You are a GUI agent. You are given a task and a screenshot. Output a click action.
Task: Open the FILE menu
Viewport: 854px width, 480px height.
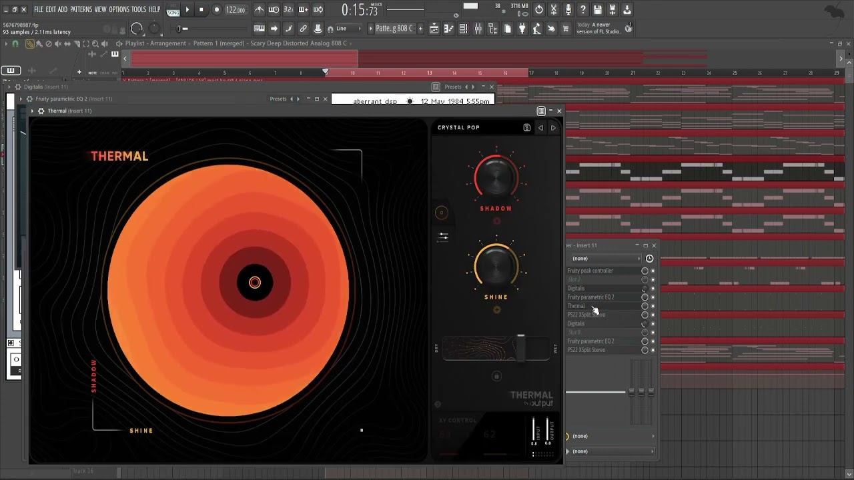coord(39,9)
